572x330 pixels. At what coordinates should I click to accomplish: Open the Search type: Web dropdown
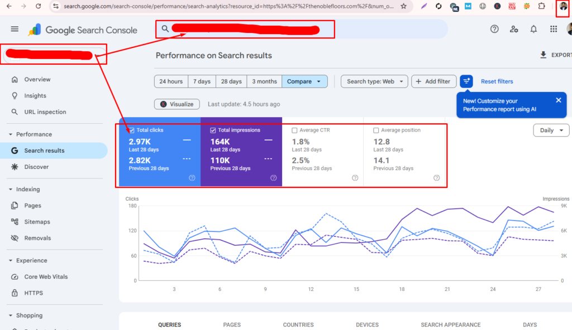pos(374,81)
